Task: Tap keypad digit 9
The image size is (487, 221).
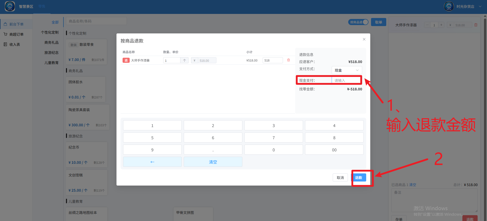Action: tap(152, 150)
